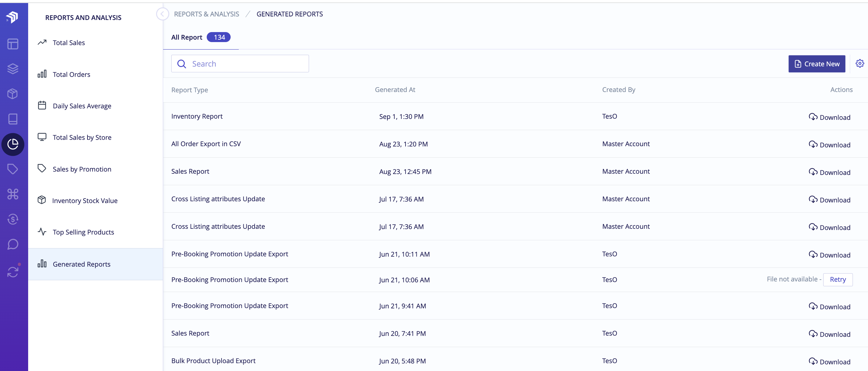Image resolution: width=868 pixels, height=371 pixels.
Task: Select the pie chart reports icon
Action: click(13, 144)
